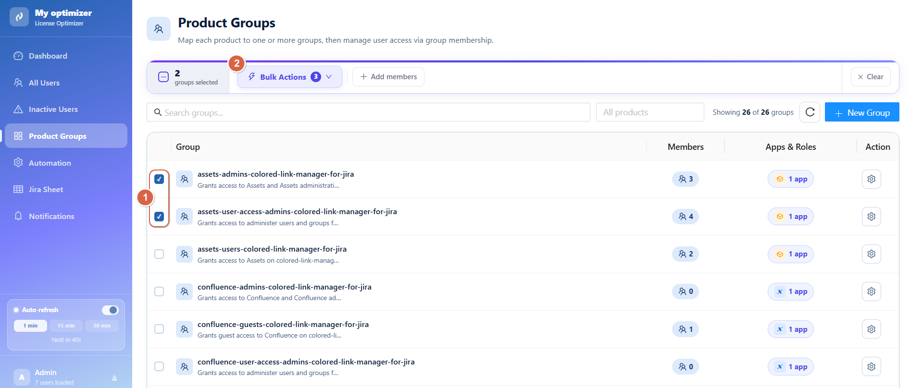Open settings gear for assets-users-colored-link-manager-for-jira
The height and width of the screenshot is (388, 910).
(872, 254)
